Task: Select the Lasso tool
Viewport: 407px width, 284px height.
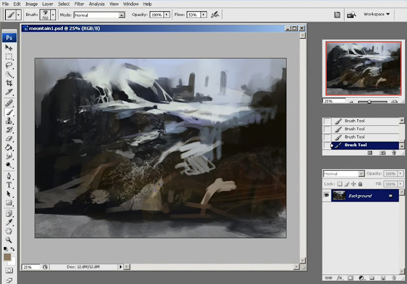Action: [9, 65]
